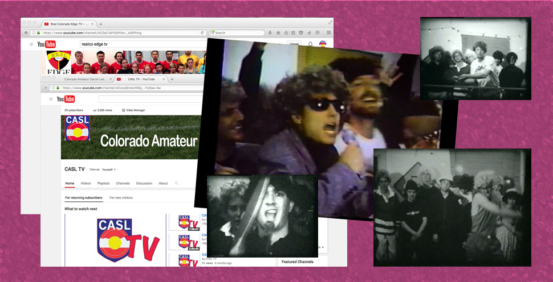Open the channel Playlists tab
This screenshot has width=553, height=282.
coord(103,183)
